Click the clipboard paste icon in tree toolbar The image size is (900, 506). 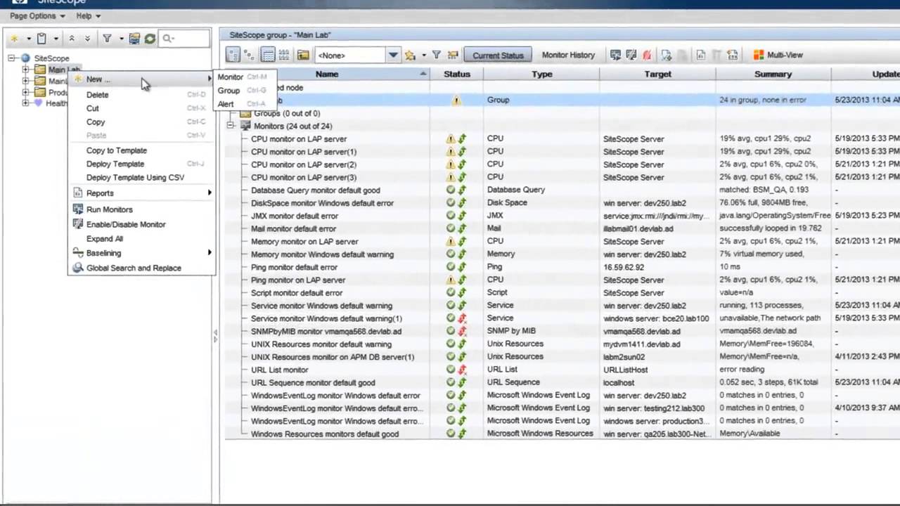(41, 39)
